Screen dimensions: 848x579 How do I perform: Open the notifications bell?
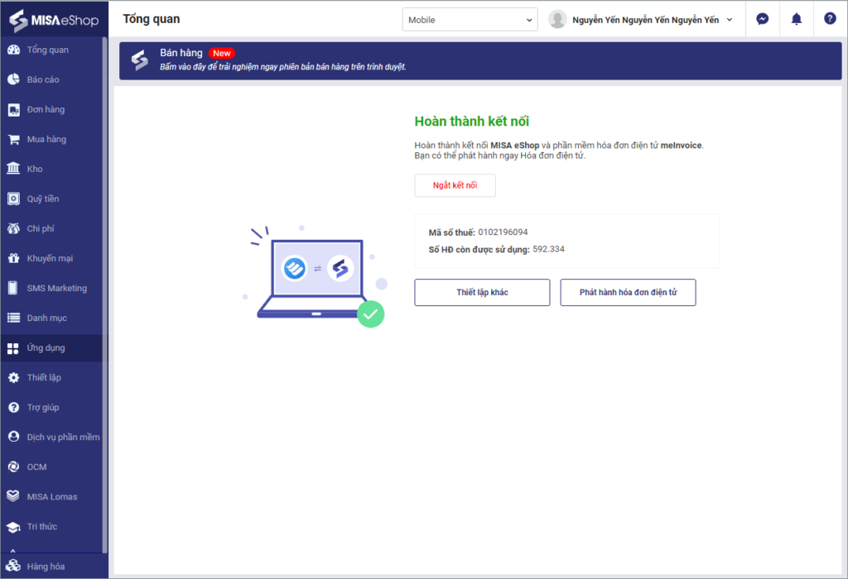tap(797, 20)
